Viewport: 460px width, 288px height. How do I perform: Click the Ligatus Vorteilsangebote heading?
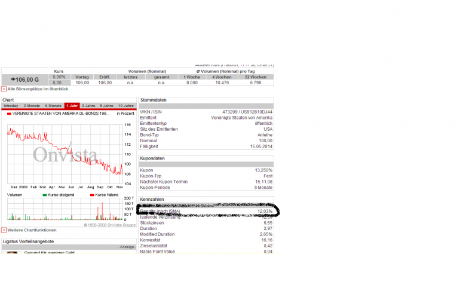(29, 241)
